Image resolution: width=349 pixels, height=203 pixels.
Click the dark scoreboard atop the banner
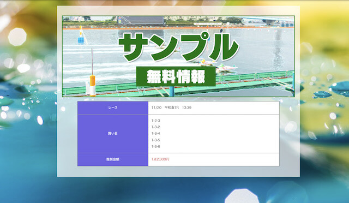pos(141,20)
